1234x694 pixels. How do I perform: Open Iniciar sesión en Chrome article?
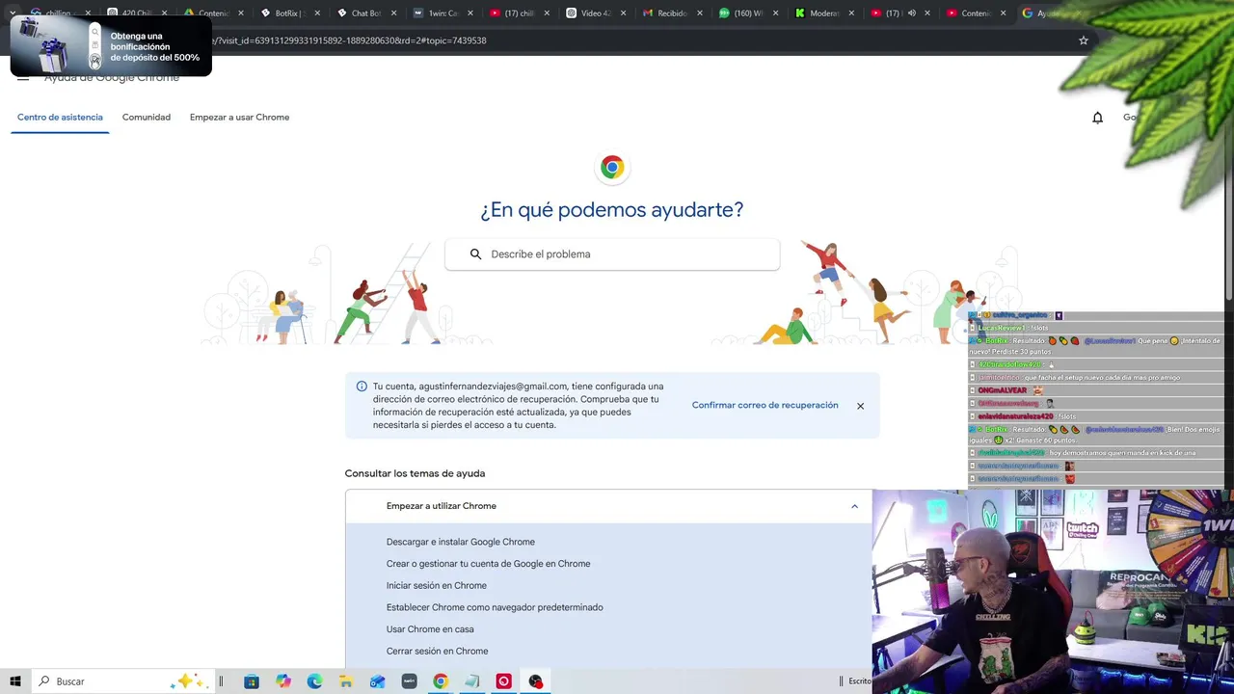coord(437,586)
